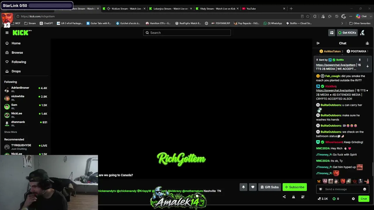The height and width of the screenshot is (210, 374).
Task: Close the YouTube browser tab
Action: [x=284, y=9]
